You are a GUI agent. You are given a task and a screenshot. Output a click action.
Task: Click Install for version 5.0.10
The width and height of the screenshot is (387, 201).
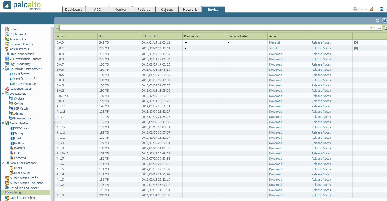273,48
